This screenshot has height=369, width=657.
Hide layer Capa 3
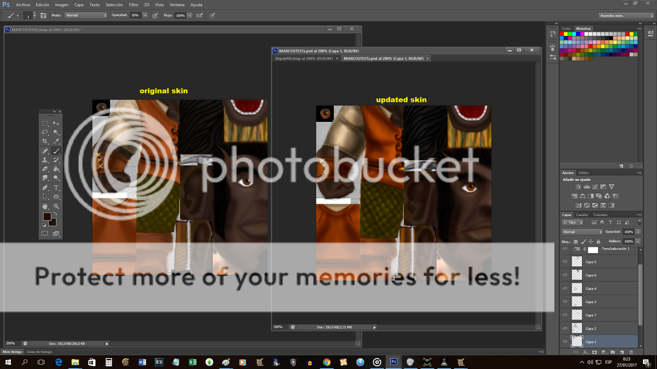pos(565,302)
